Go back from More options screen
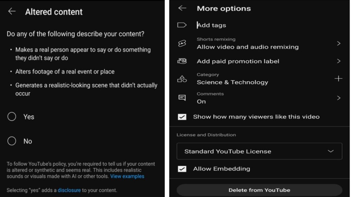The height and width of the screenshot is (197, 351). (x=182, y=8)
